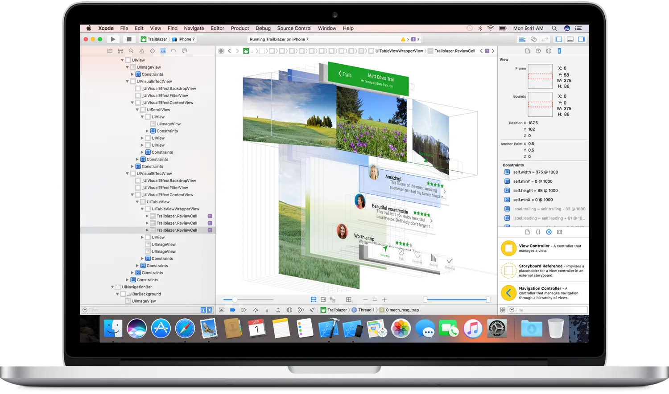Toggle Debug area visibility

[x=570, y=39]
